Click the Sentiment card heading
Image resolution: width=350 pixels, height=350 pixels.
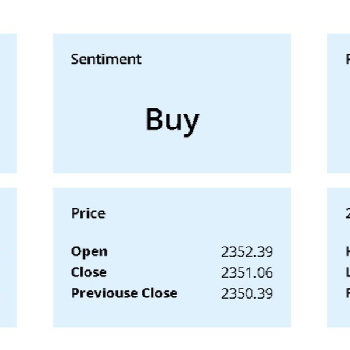106,60
